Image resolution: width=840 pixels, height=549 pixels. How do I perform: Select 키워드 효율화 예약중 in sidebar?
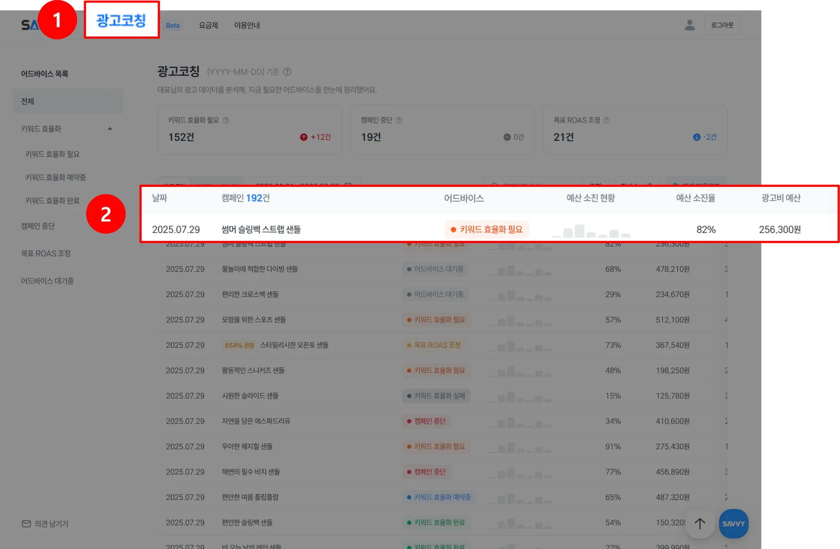[55, 177]
